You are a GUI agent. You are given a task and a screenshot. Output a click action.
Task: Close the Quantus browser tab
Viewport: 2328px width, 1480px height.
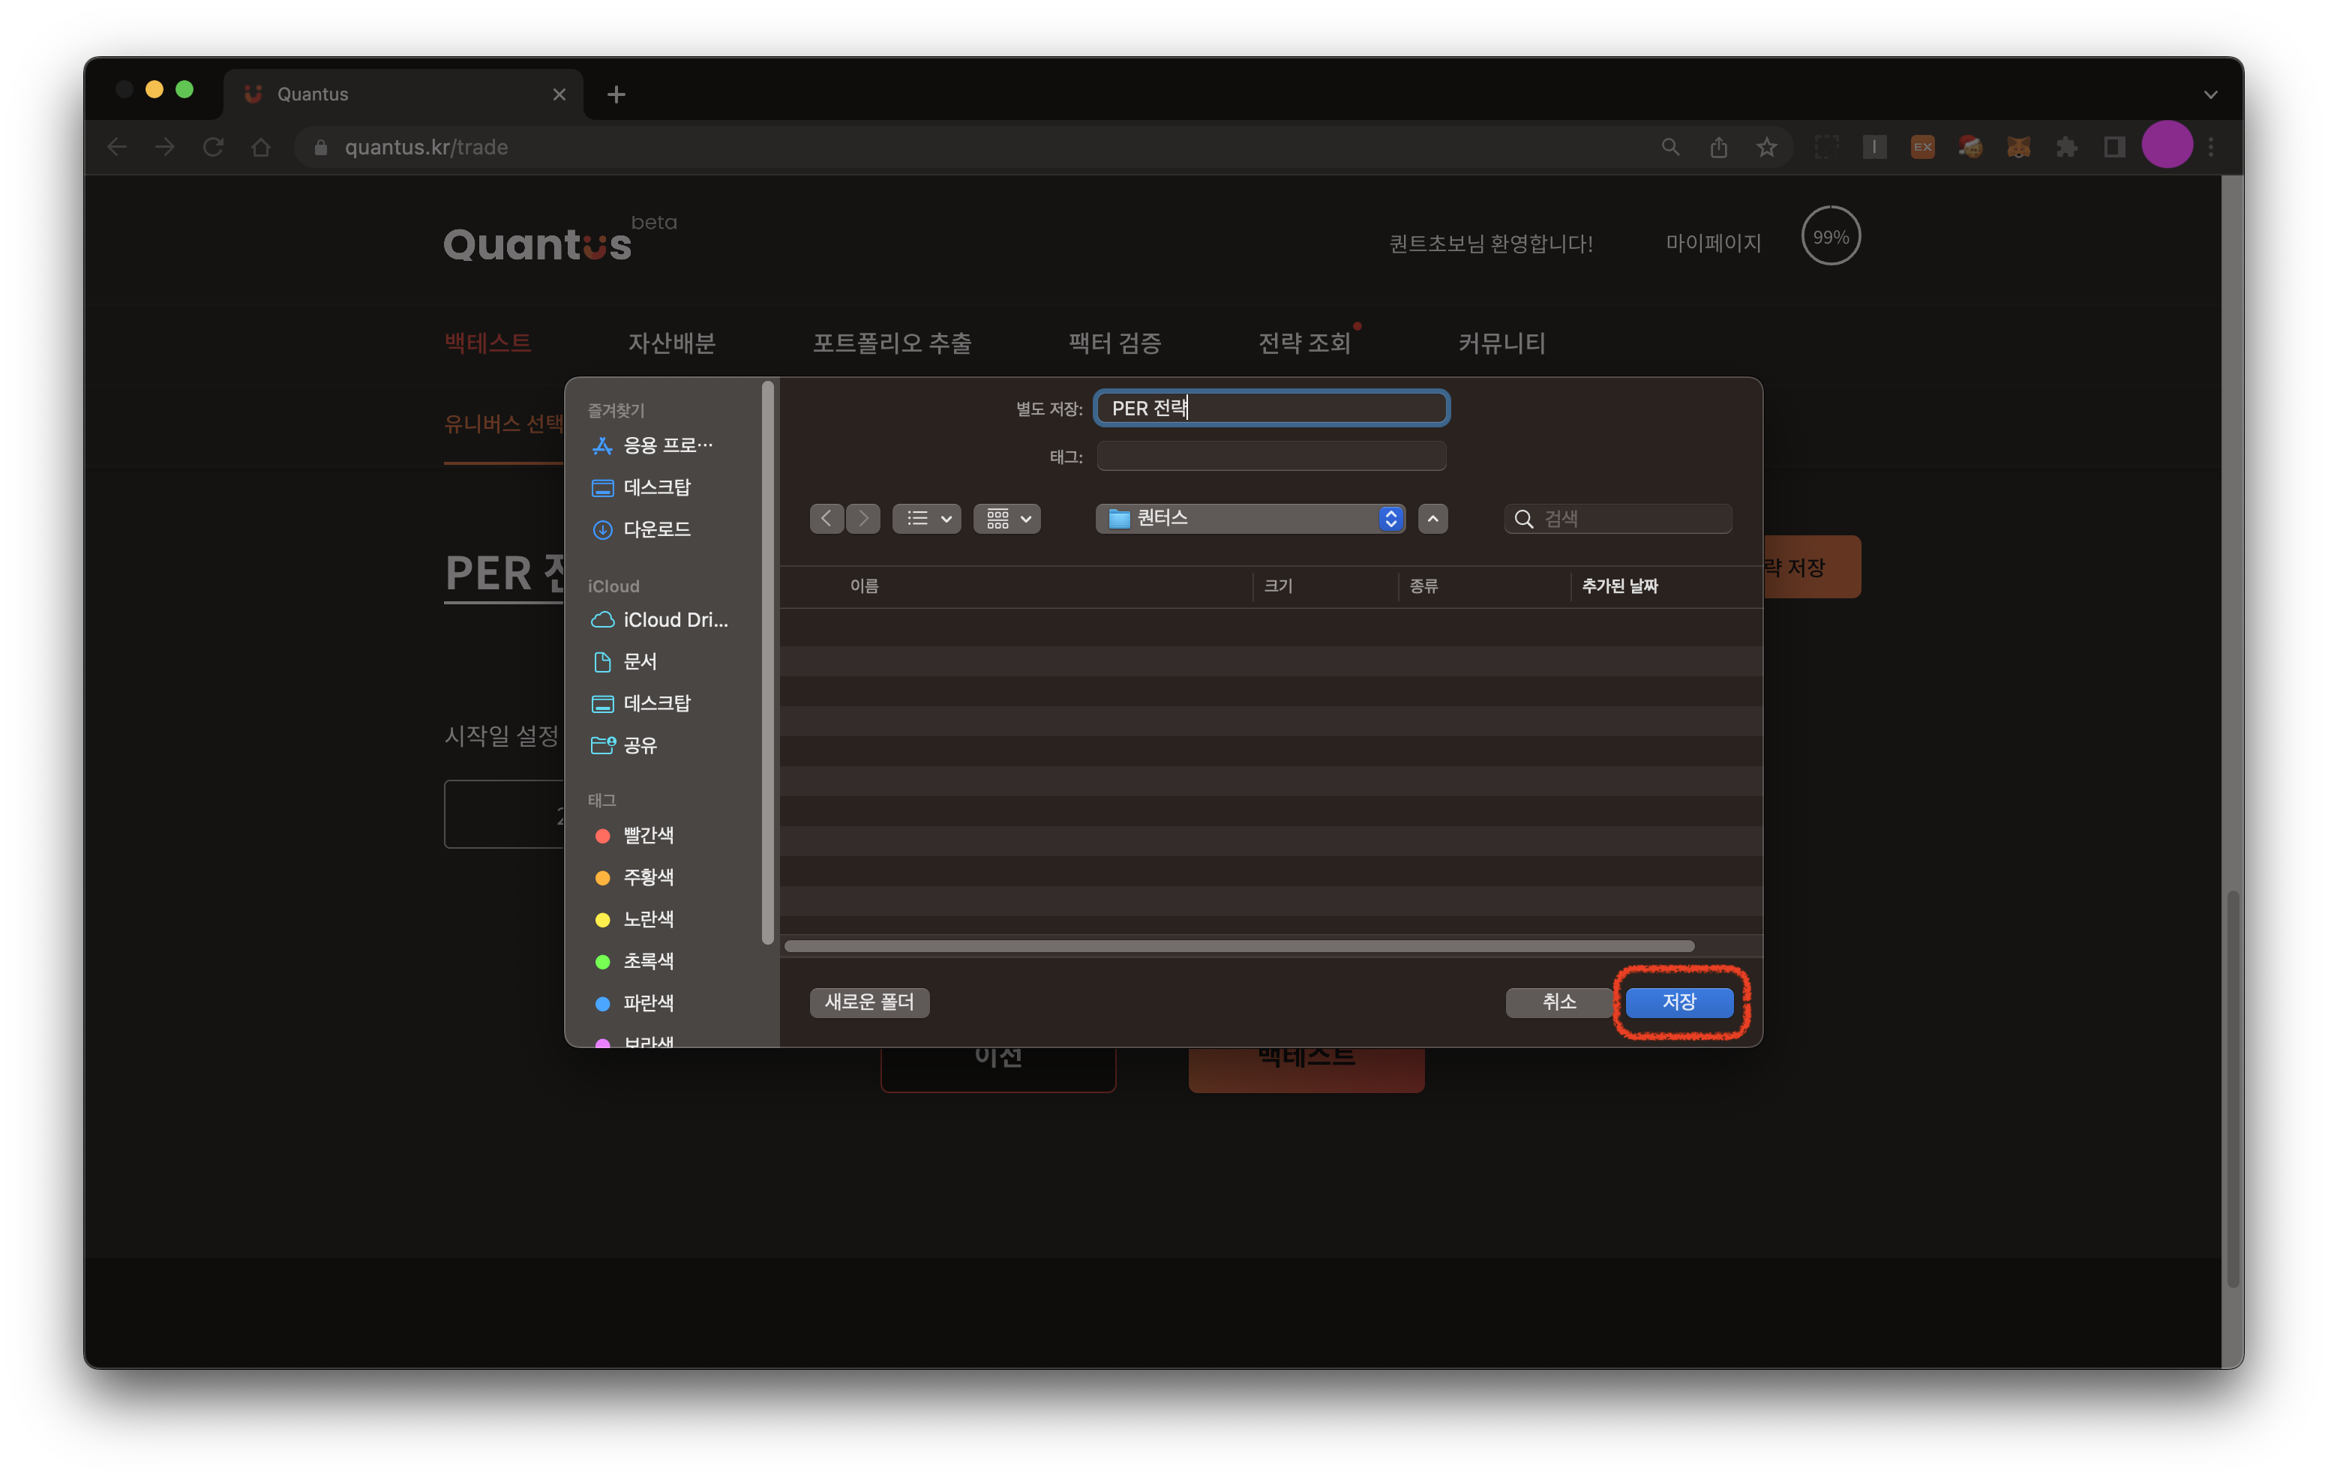point(559,94)
